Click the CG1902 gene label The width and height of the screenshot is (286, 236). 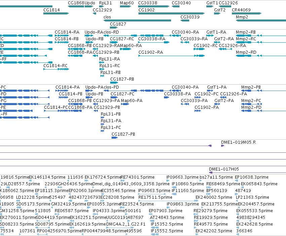[x=147, y=10]
